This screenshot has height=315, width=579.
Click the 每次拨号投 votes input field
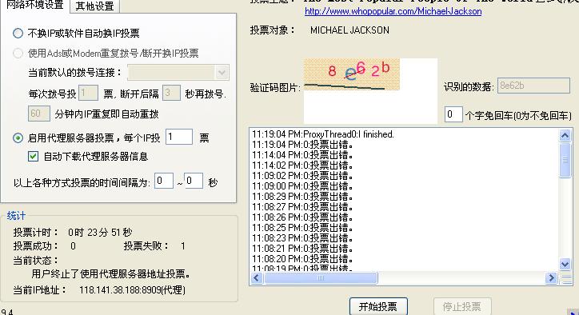88,93
